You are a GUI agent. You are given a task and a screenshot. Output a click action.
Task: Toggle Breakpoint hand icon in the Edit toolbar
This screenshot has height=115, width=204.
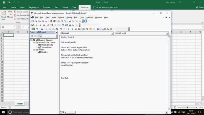(59, 21)
